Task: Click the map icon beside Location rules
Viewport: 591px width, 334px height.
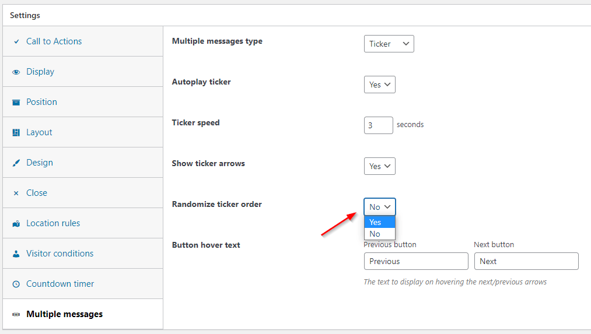Action: [x=16, y=224]
